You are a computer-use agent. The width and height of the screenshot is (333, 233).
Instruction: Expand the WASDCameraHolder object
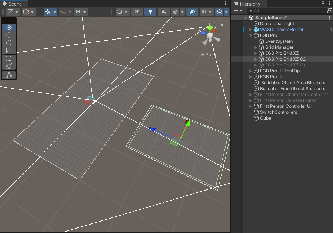click(x=251, y=30)
